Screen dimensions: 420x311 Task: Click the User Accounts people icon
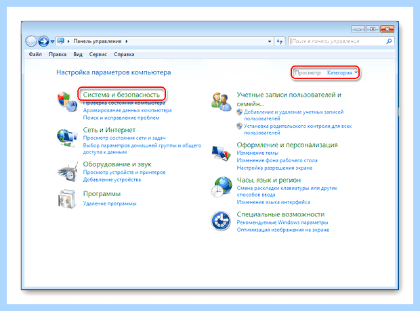pyautogui.click(x=222, y=101)
